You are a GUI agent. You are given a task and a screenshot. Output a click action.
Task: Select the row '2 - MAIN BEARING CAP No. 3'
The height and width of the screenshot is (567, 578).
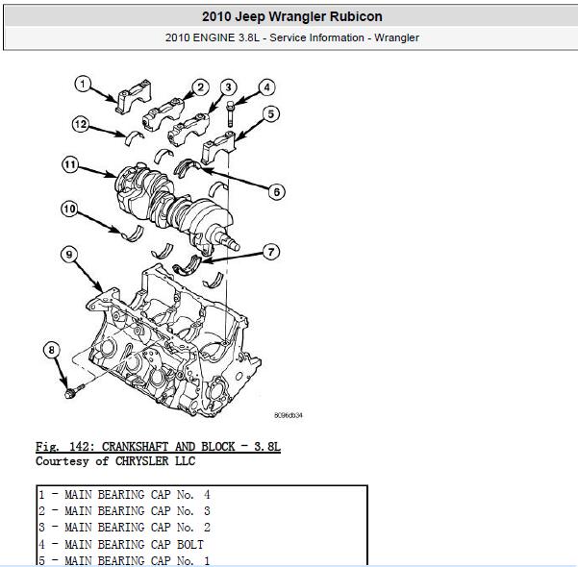[202, 511]
